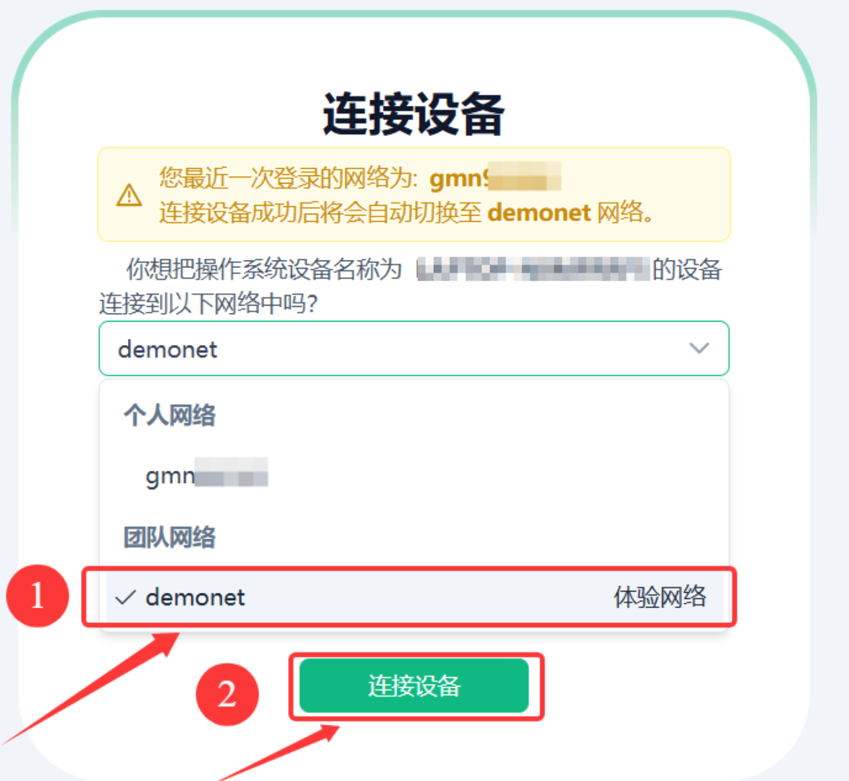849x781 pixels.
Task: Click the 体验网络 tag label
Action: pyautogui.click(x=660, y=597)
